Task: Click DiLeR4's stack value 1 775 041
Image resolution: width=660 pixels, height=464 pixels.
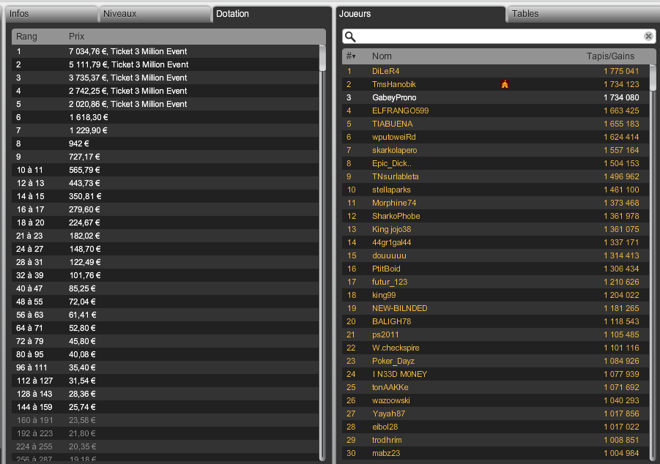Action: click(x=621, y=71)
